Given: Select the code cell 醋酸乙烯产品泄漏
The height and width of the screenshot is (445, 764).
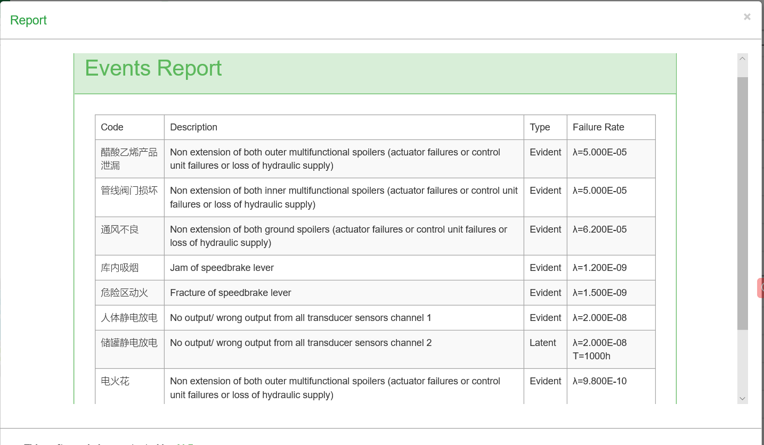Looking at the screenshot, I should [129, 159].
